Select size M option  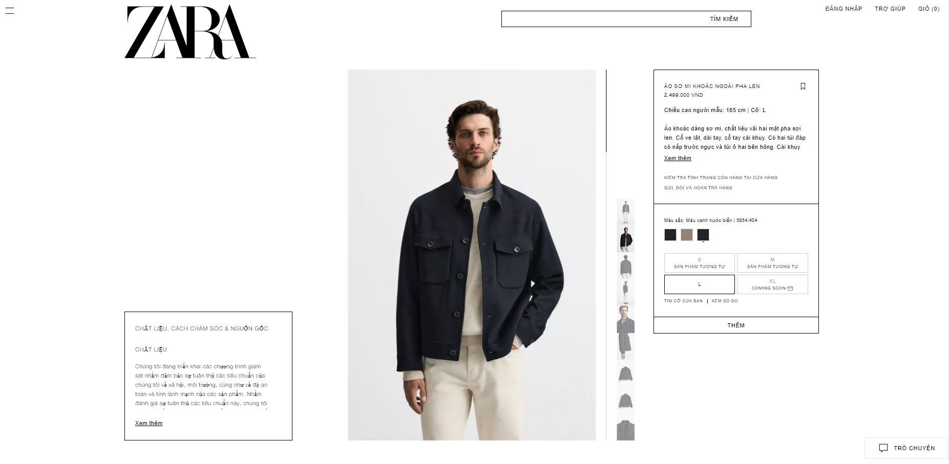(x=772, y=263)
